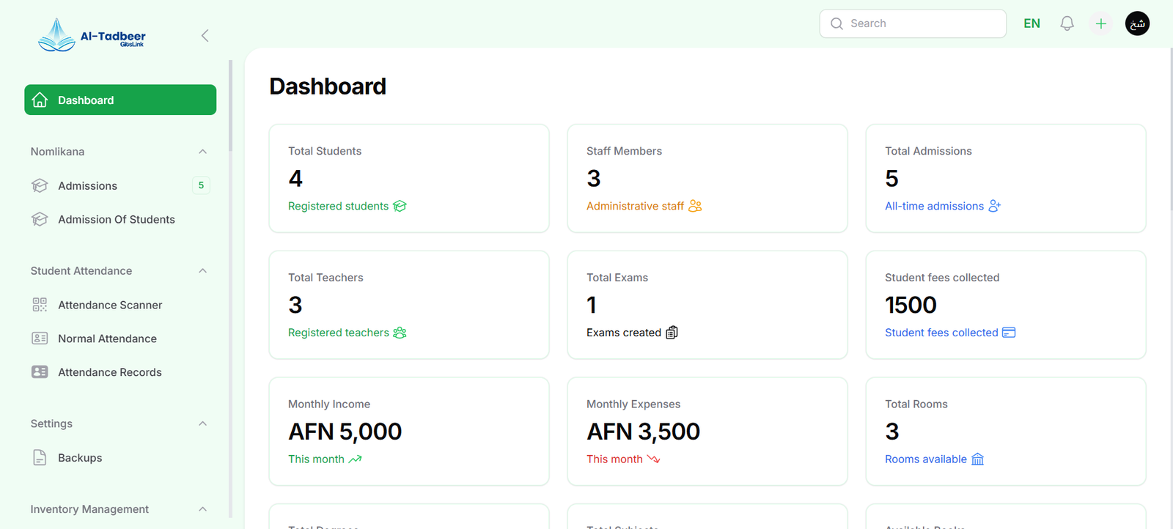Collapse the Nomlikana section
Viewport: 1173px width, 529px height.
pyautogui.click(x=202, y=152)
